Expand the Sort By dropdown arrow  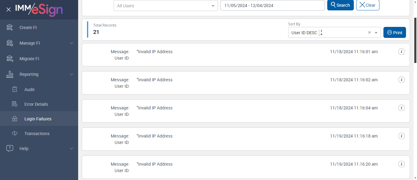tap(376, 33)
